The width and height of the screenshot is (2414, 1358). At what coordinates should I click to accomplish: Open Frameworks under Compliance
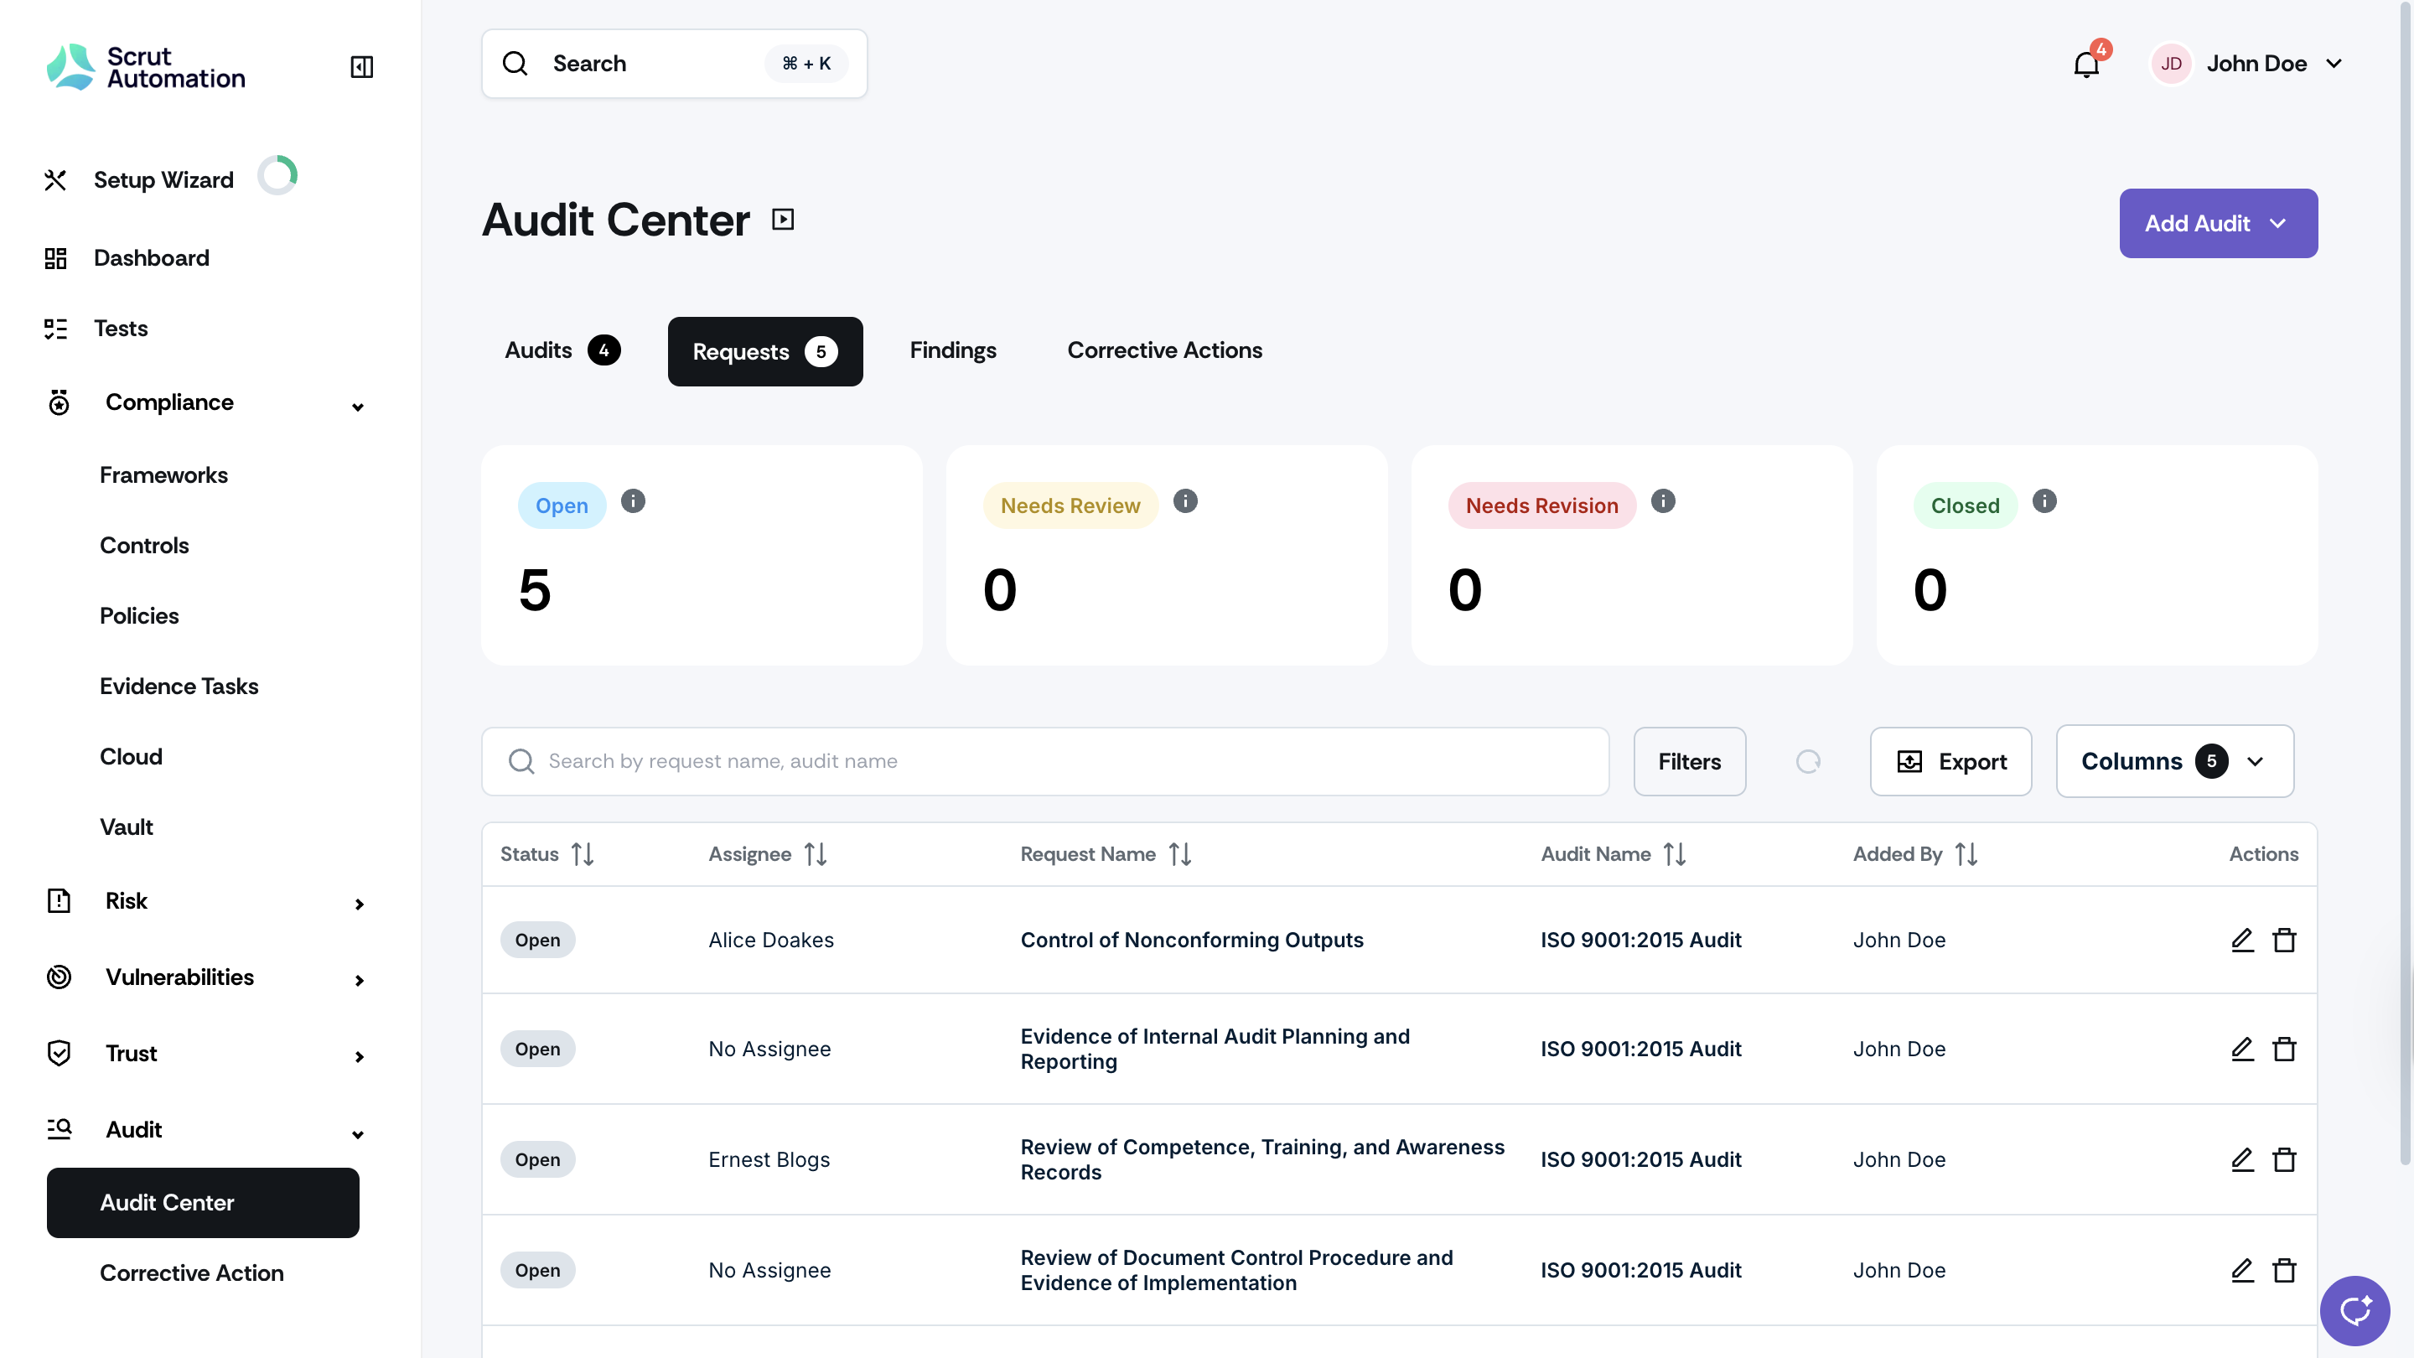(x=163, y=475)
